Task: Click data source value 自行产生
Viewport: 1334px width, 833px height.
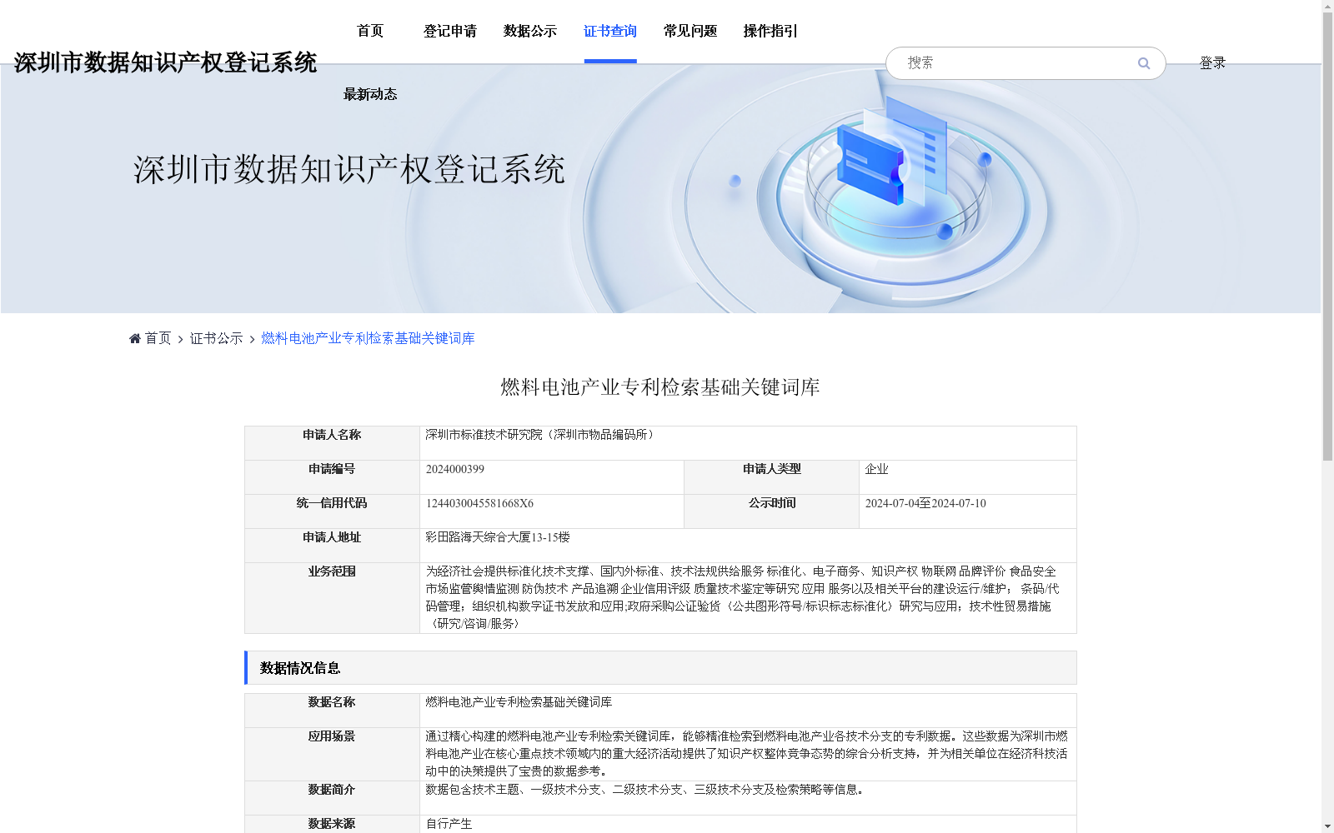Action: [449, 824]
